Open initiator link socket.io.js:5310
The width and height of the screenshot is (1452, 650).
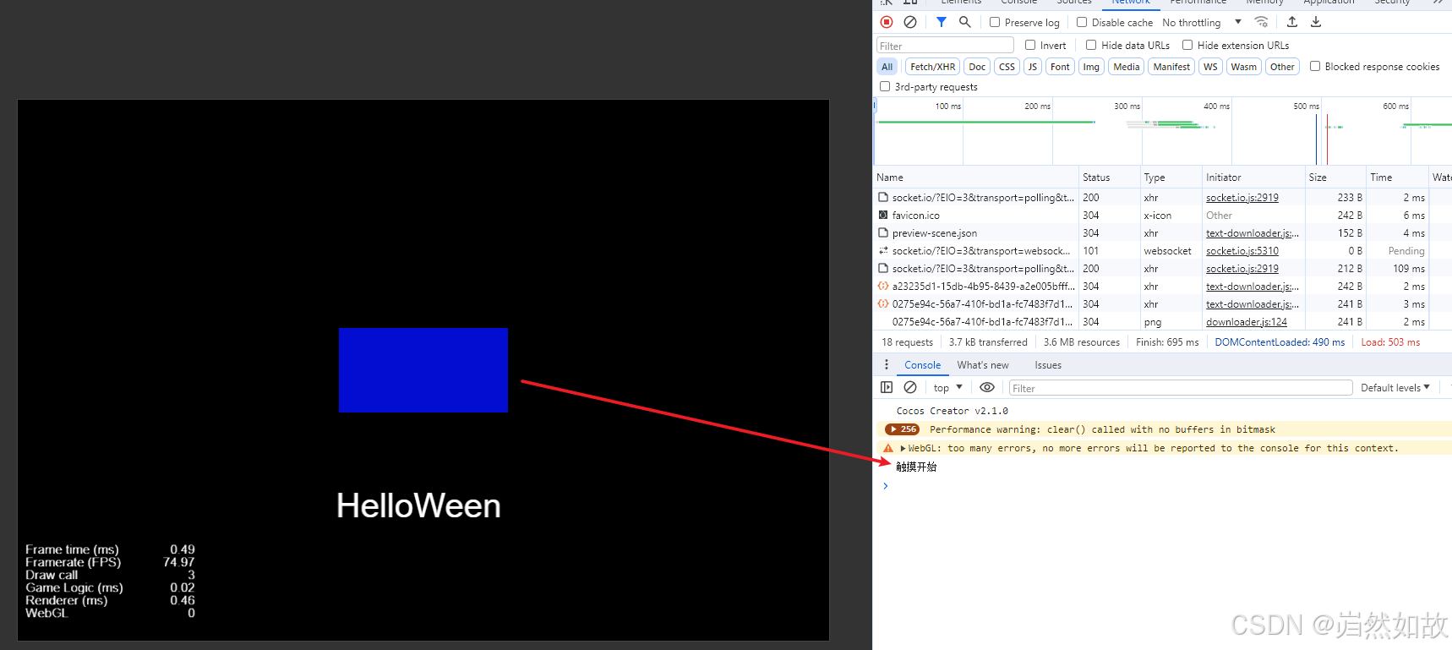1242,251
